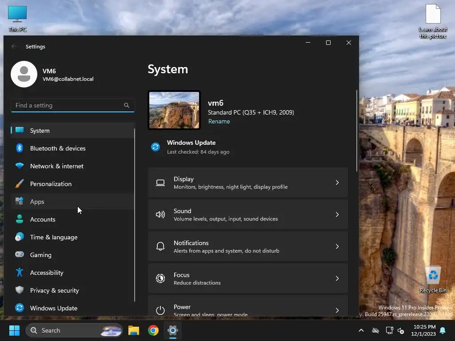Click the sidebar vertical scrollbar

134,215
